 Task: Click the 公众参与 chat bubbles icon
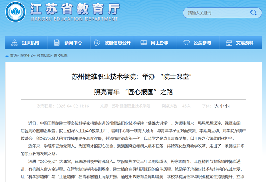pyautogui.click(x=187, y=43)
